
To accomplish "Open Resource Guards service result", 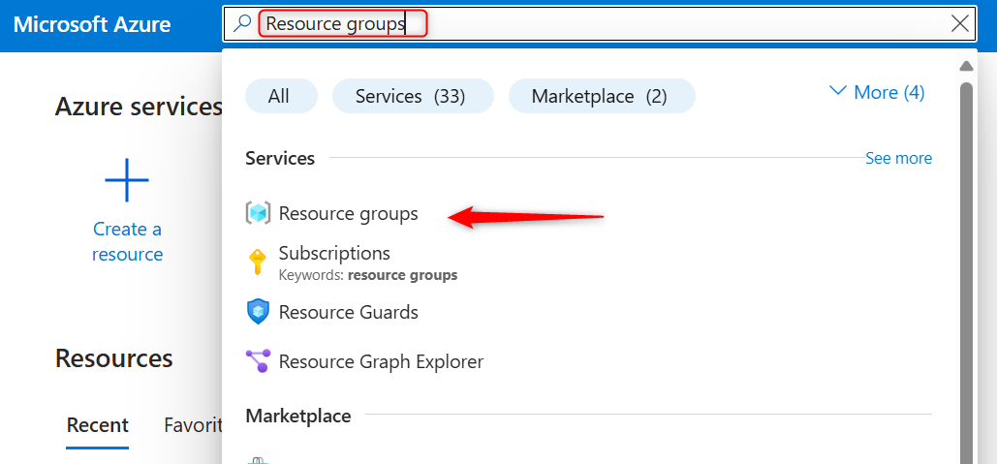I will click(349, 312).
